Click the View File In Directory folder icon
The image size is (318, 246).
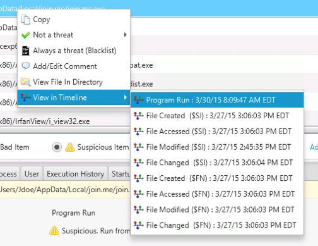pos(26,82)
